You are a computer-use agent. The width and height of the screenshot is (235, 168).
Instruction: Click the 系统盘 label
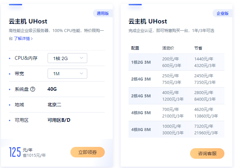pyautogui.click(x=21, y=89)
